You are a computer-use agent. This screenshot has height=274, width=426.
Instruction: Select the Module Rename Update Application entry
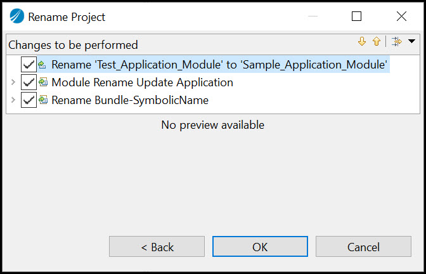142,82
